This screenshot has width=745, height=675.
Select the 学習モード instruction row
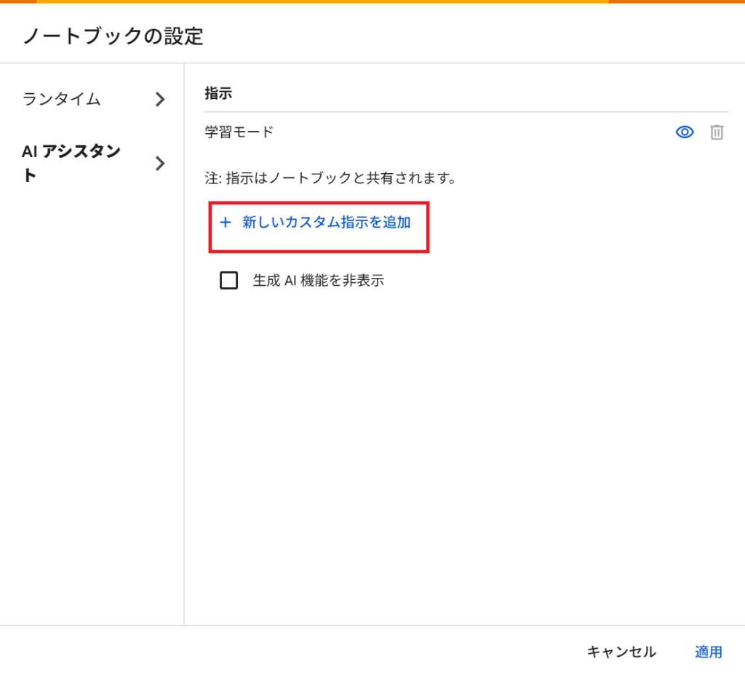[x=466, y=132]
